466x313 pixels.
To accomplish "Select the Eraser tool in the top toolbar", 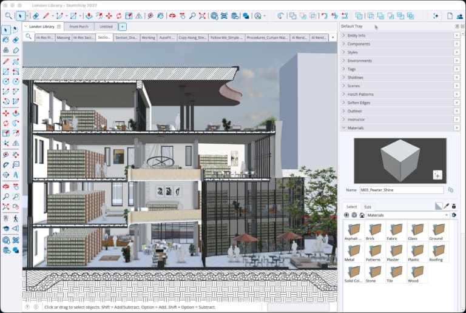I will [36, 16].
